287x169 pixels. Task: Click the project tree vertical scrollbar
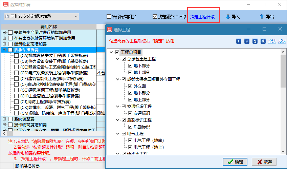[x=283, y=102]
